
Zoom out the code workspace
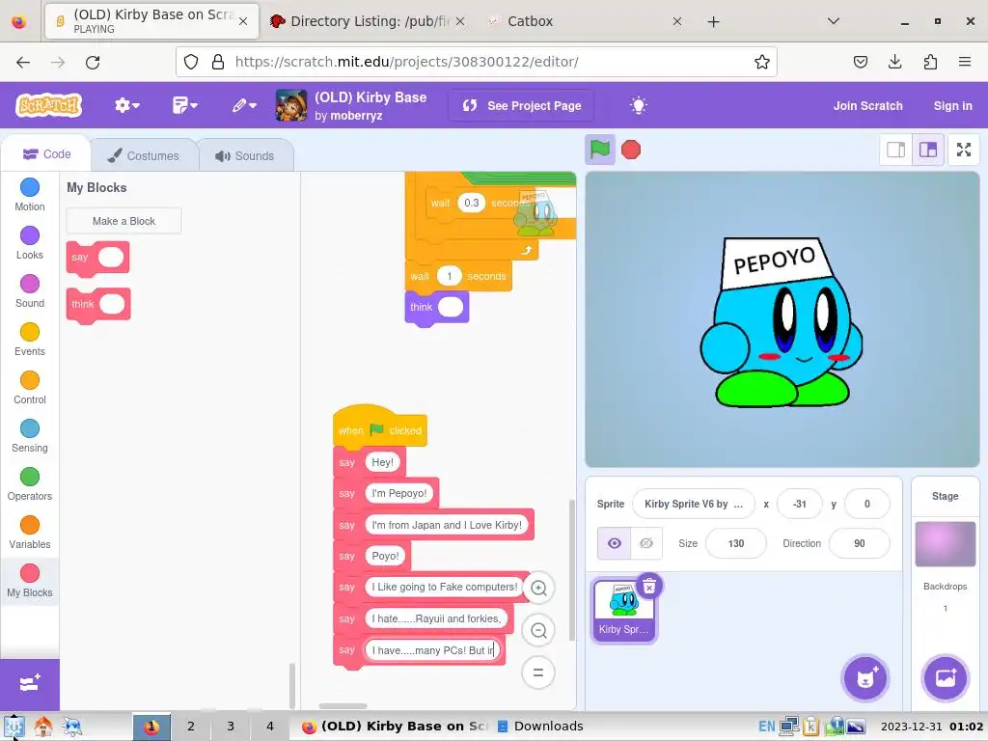click(x=538, y=630)
